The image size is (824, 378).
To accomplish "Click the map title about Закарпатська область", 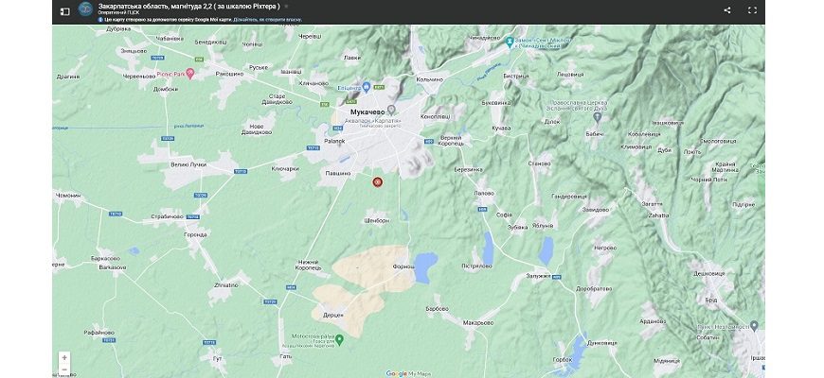I will coord(188,7).
